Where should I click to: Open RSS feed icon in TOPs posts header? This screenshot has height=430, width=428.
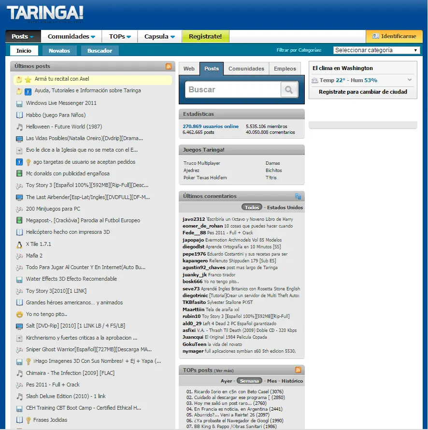click(298, 370)
